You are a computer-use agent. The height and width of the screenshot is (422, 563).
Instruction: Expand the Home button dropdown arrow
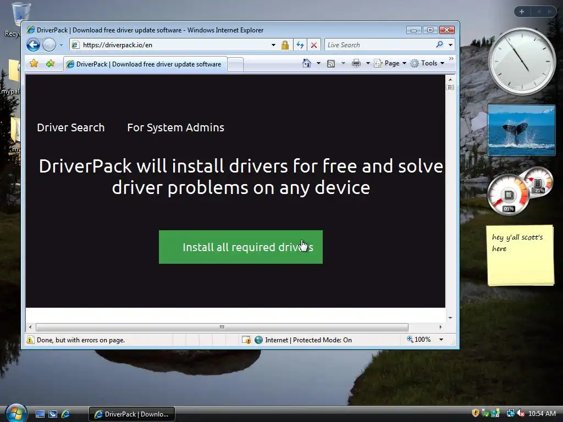tap(318, 63)
